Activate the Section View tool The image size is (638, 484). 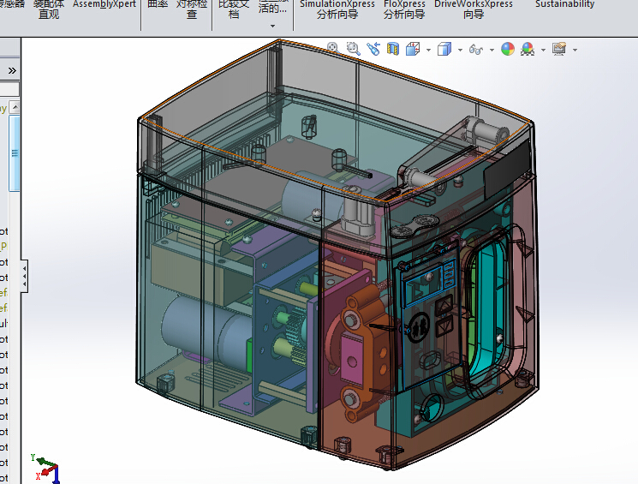click(392, 49)
